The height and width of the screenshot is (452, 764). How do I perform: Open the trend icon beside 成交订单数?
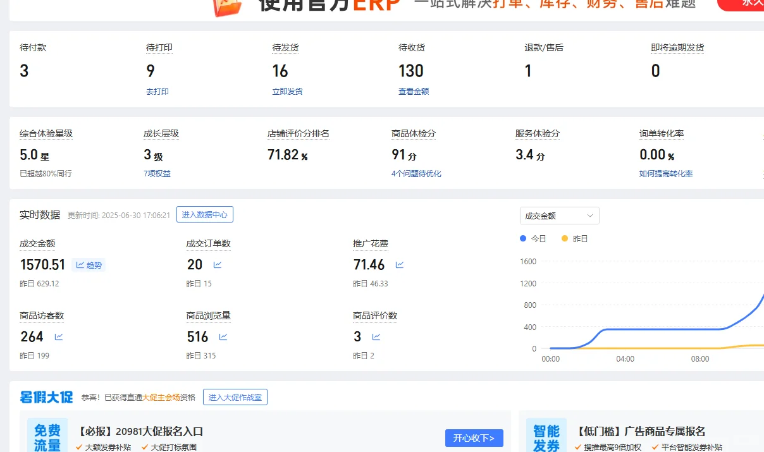[216, 265]
